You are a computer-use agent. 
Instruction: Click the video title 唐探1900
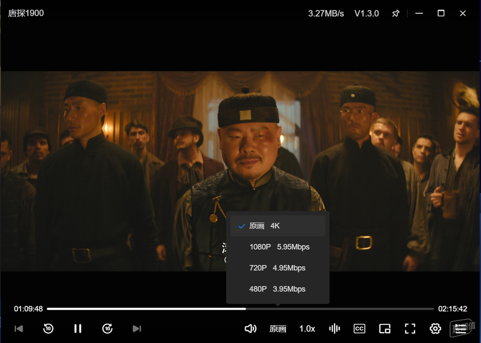pos(26,13)
